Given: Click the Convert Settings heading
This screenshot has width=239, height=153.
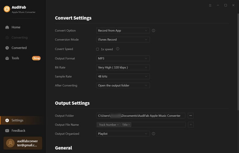Looking at the screenshot, I should click(x=73, y=18).
